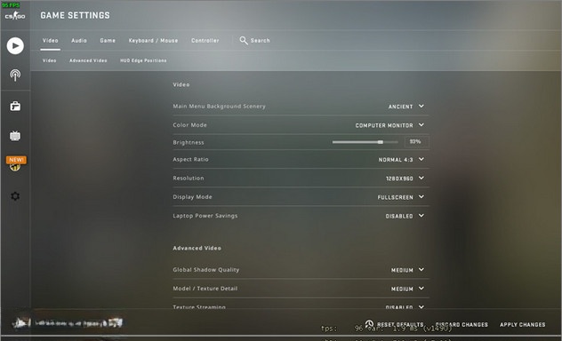
Task: Open the Display Mode dropdown
Action: 401,197
